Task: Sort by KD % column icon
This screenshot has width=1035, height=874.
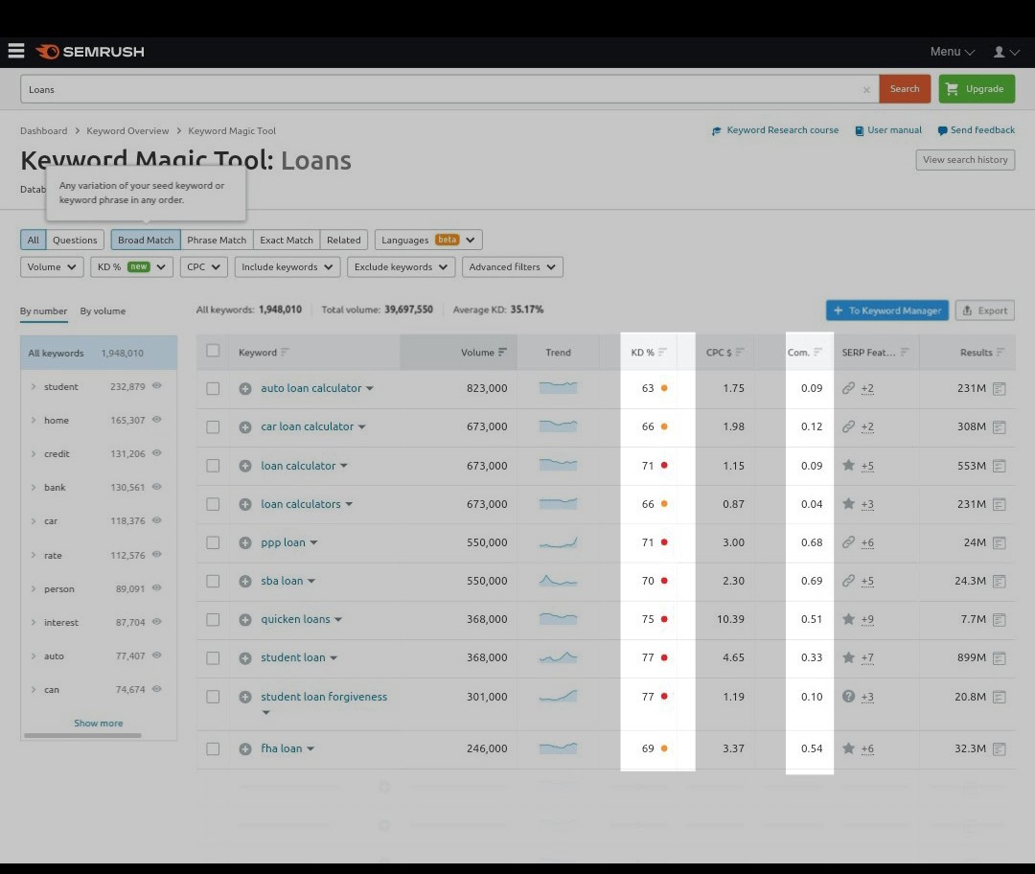Action: click(x=662, y=352)
